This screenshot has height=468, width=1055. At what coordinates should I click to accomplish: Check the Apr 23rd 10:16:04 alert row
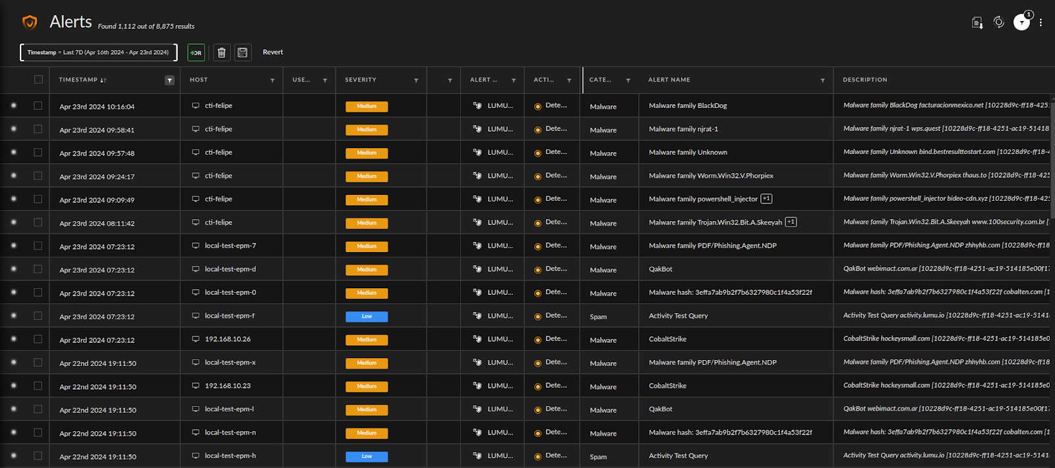click(38, 106)
